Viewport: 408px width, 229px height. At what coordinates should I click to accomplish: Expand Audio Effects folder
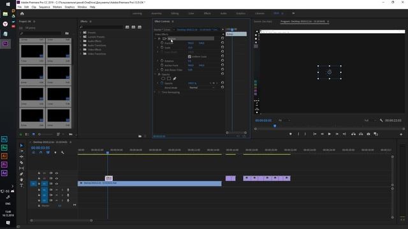(x=81, y=41)
